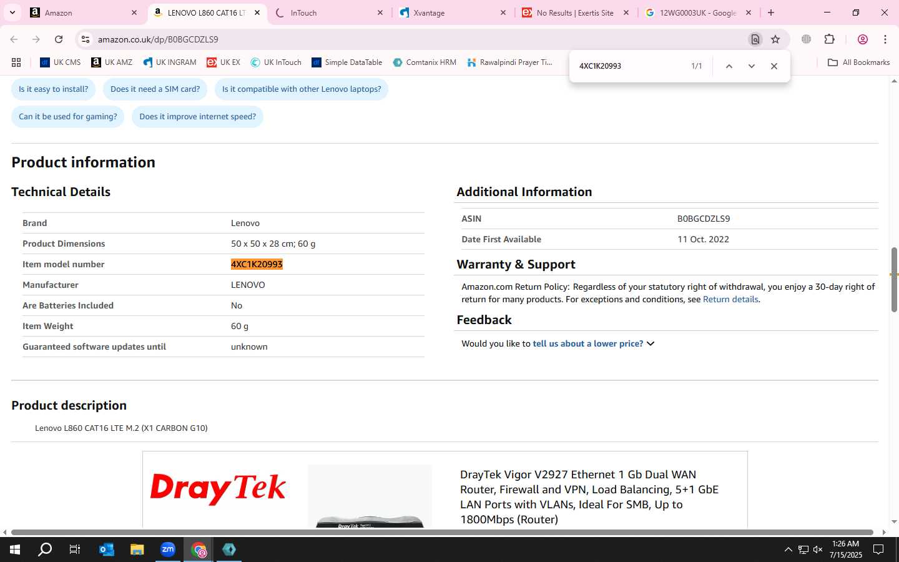Open the find-in-page search icon in address bar
899x562 pixels.
pos(755,39)
